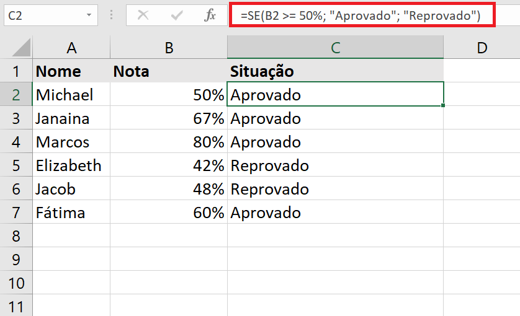Click inside the SE formula in formula bar
520x316 pixels.
click(361, 15)
